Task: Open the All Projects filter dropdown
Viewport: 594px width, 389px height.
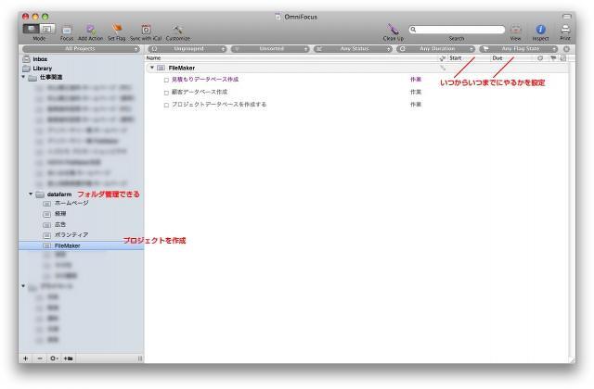Action: pyautogui.click(x=81, y=49)
